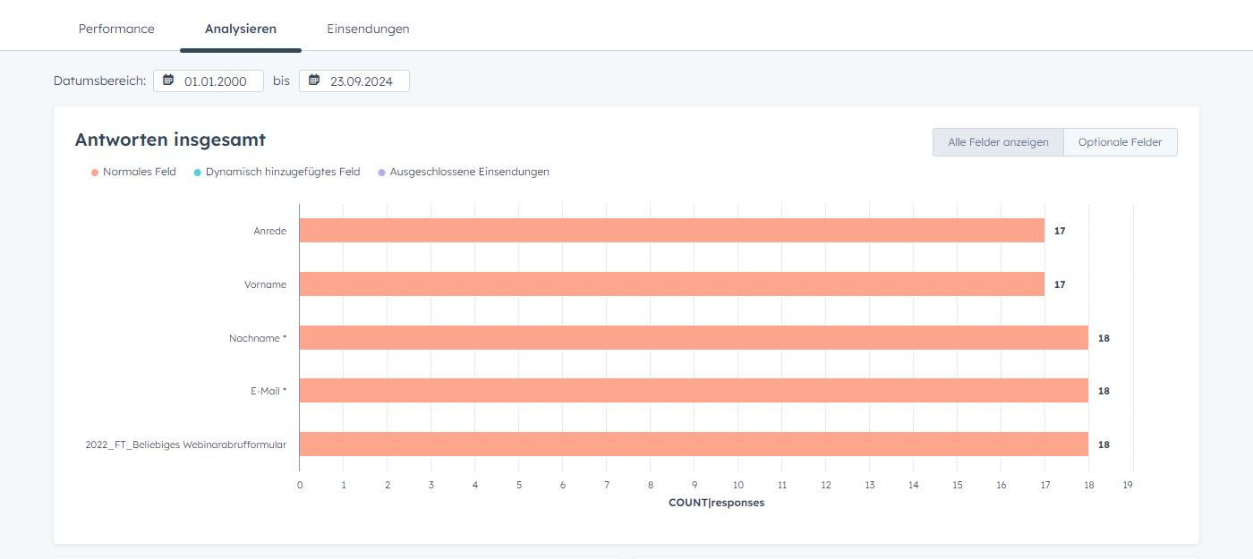Click the 2022_FT_Beliebiges Webinarabrufformular label
This screenshot has width=1253, height=559.
pos(186,445)
